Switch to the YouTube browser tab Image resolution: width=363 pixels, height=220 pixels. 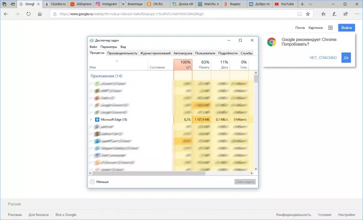[x=284, y=4]
